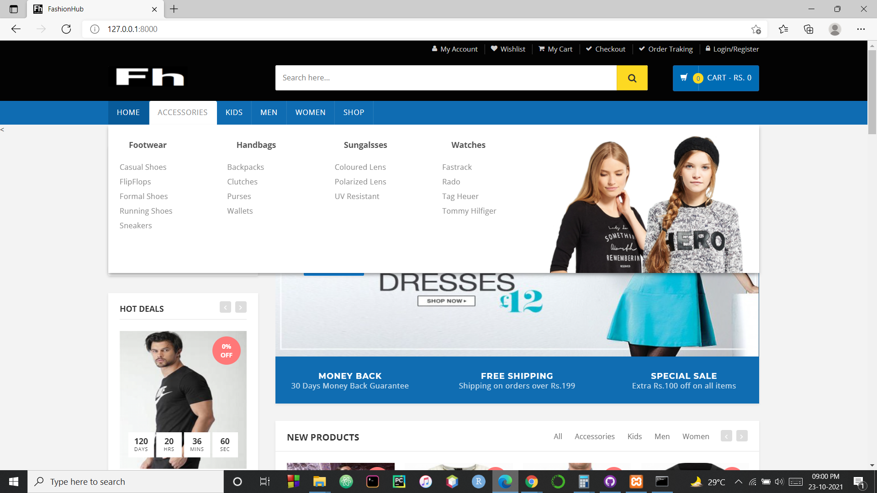Go to Login/Register page
Image resolution: width=877 pixels, height=493 pixels.
pos(732,49)
